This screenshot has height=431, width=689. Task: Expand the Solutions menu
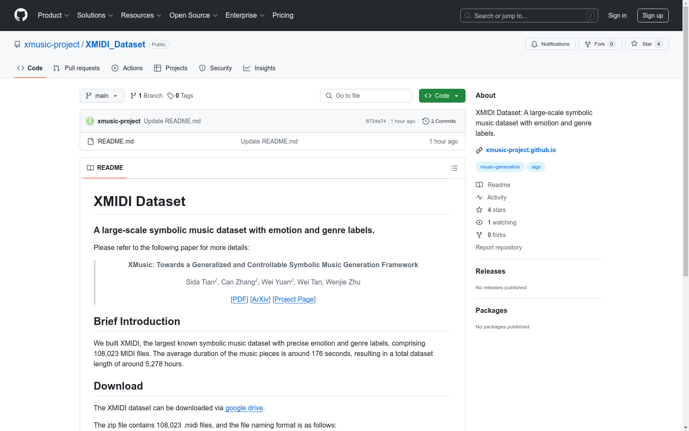pyautogui.click(x=95, y=16)
